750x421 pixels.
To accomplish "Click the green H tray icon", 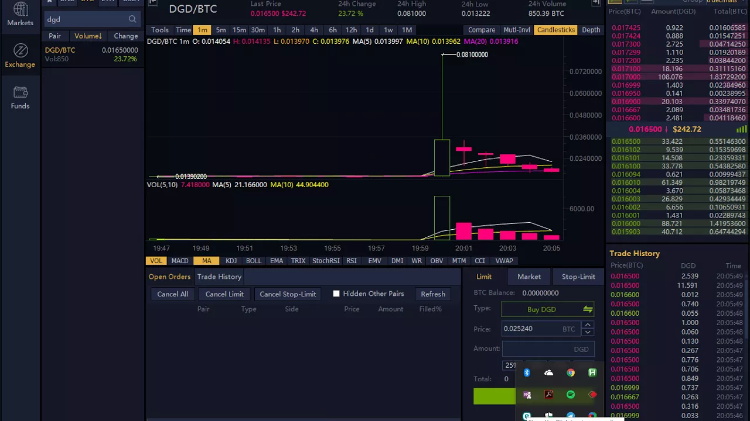I will tap(592, 372).
